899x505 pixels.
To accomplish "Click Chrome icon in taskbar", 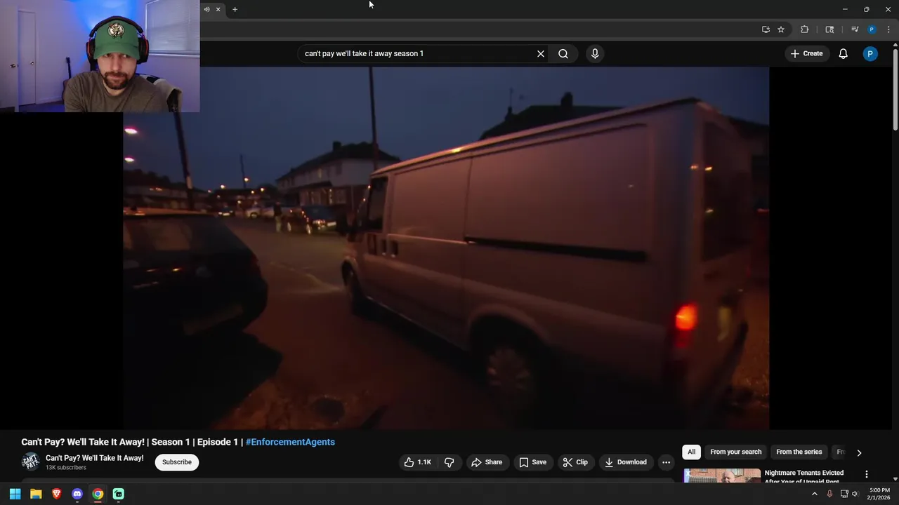I will (98, 494).
